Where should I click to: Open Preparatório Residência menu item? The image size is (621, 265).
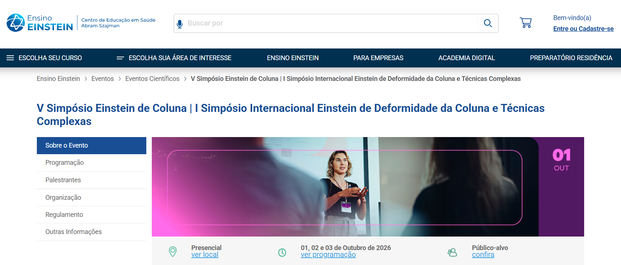coord(571,58)
